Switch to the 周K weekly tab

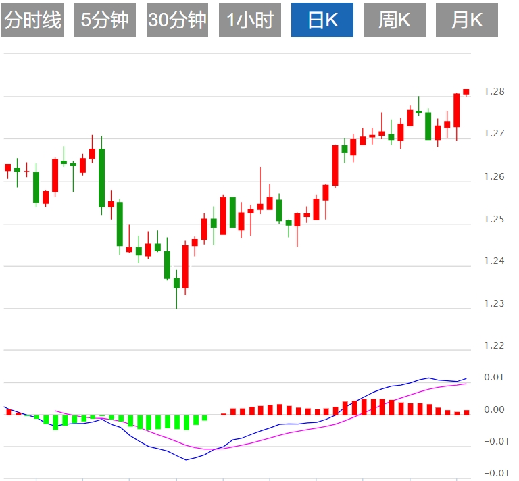coord(395,20)
